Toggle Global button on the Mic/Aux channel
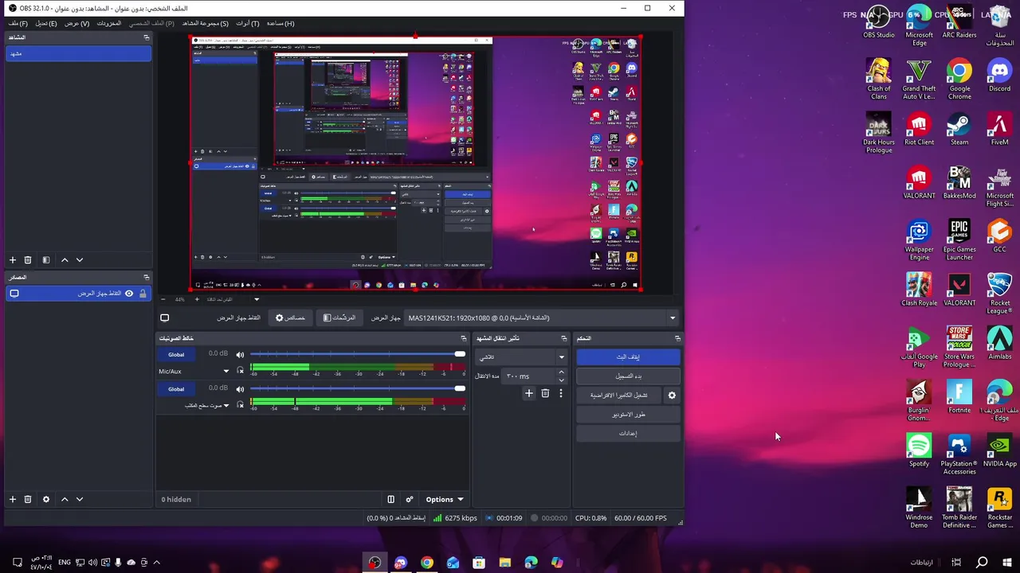 click(176, 354)
